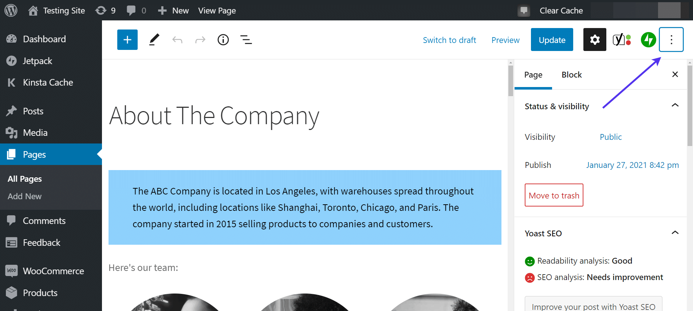Open the List View outline icon
Image resolution: width=693 pixels, height=311 pixels.
pyautogui.click(x=246, y=40)
